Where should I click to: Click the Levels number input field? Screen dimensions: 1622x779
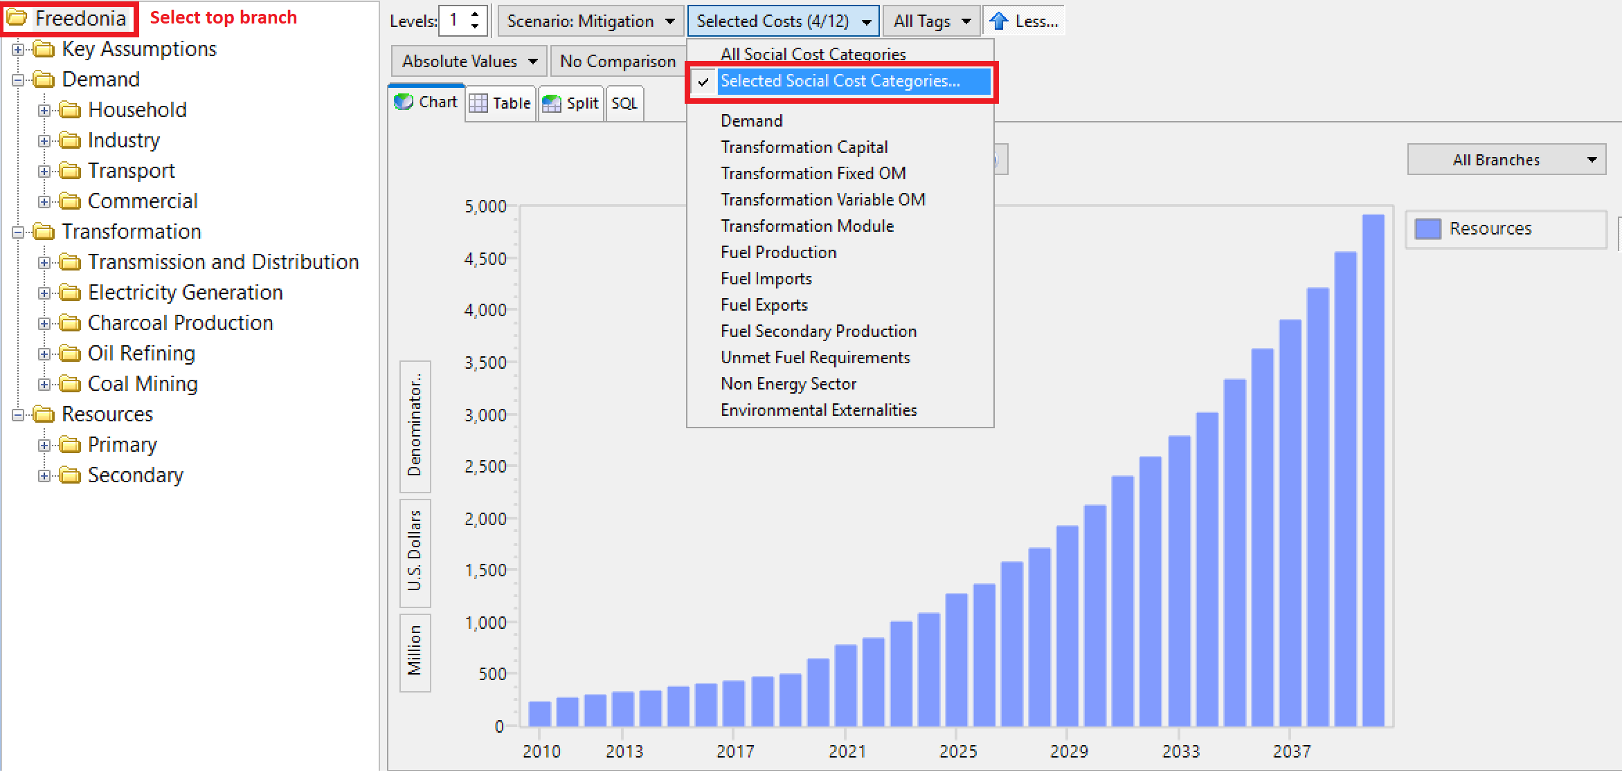coord(454,21)
